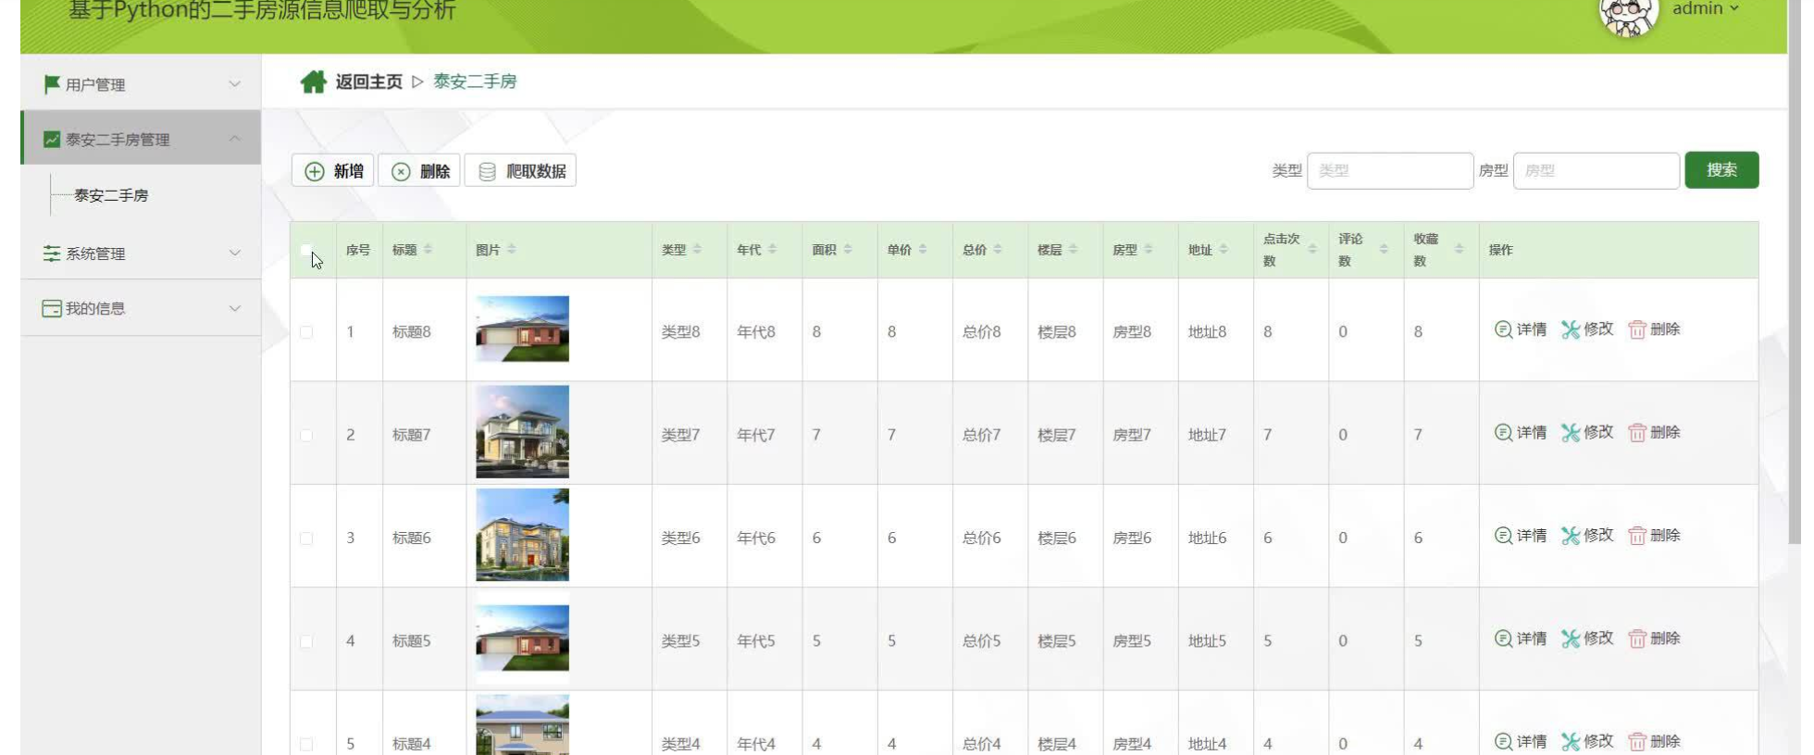Image resolution: width=1814 pixels, height=755 pixels.
Task: Click the 删除 button in the toolbar
Action: [419, 171]
